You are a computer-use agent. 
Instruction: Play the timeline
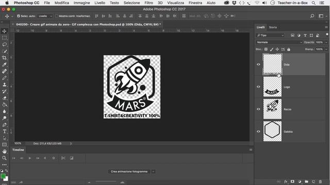[30, 158]
